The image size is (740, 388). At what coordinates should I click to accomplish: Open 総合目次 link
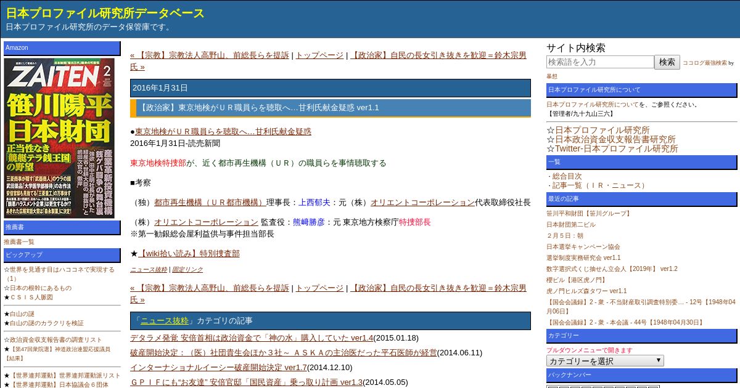567,176
